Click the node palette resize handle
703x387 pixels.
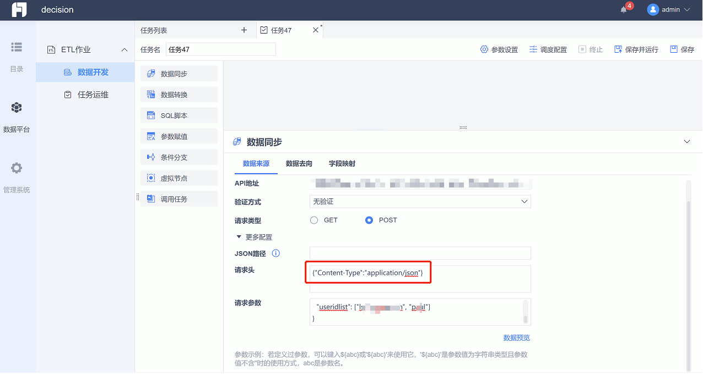click(137, 197)
